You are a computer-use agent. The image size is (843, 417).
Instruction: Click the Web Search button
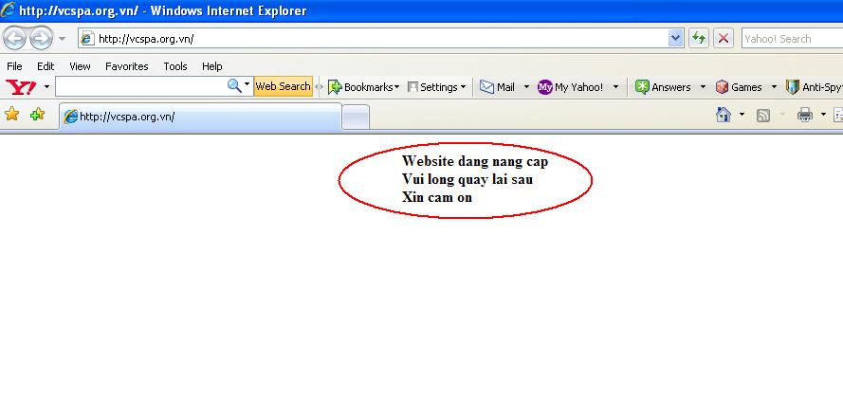click(283, 86)
